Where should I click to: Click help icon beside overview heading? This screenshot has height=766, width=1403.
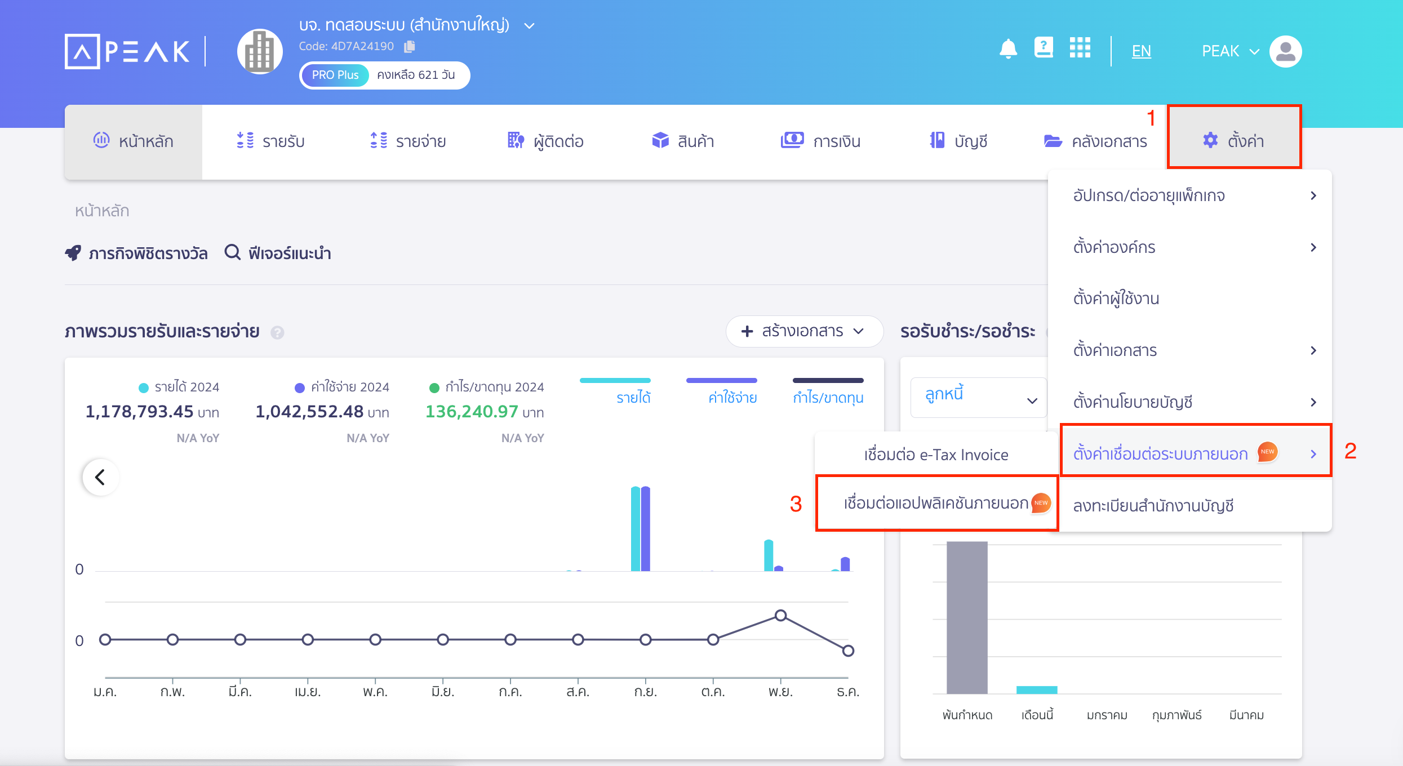[277, 333]
